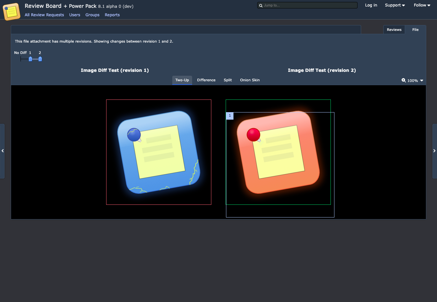Click revision 1 slider handle
Screen dimensions: 437x302
[30, 59]
